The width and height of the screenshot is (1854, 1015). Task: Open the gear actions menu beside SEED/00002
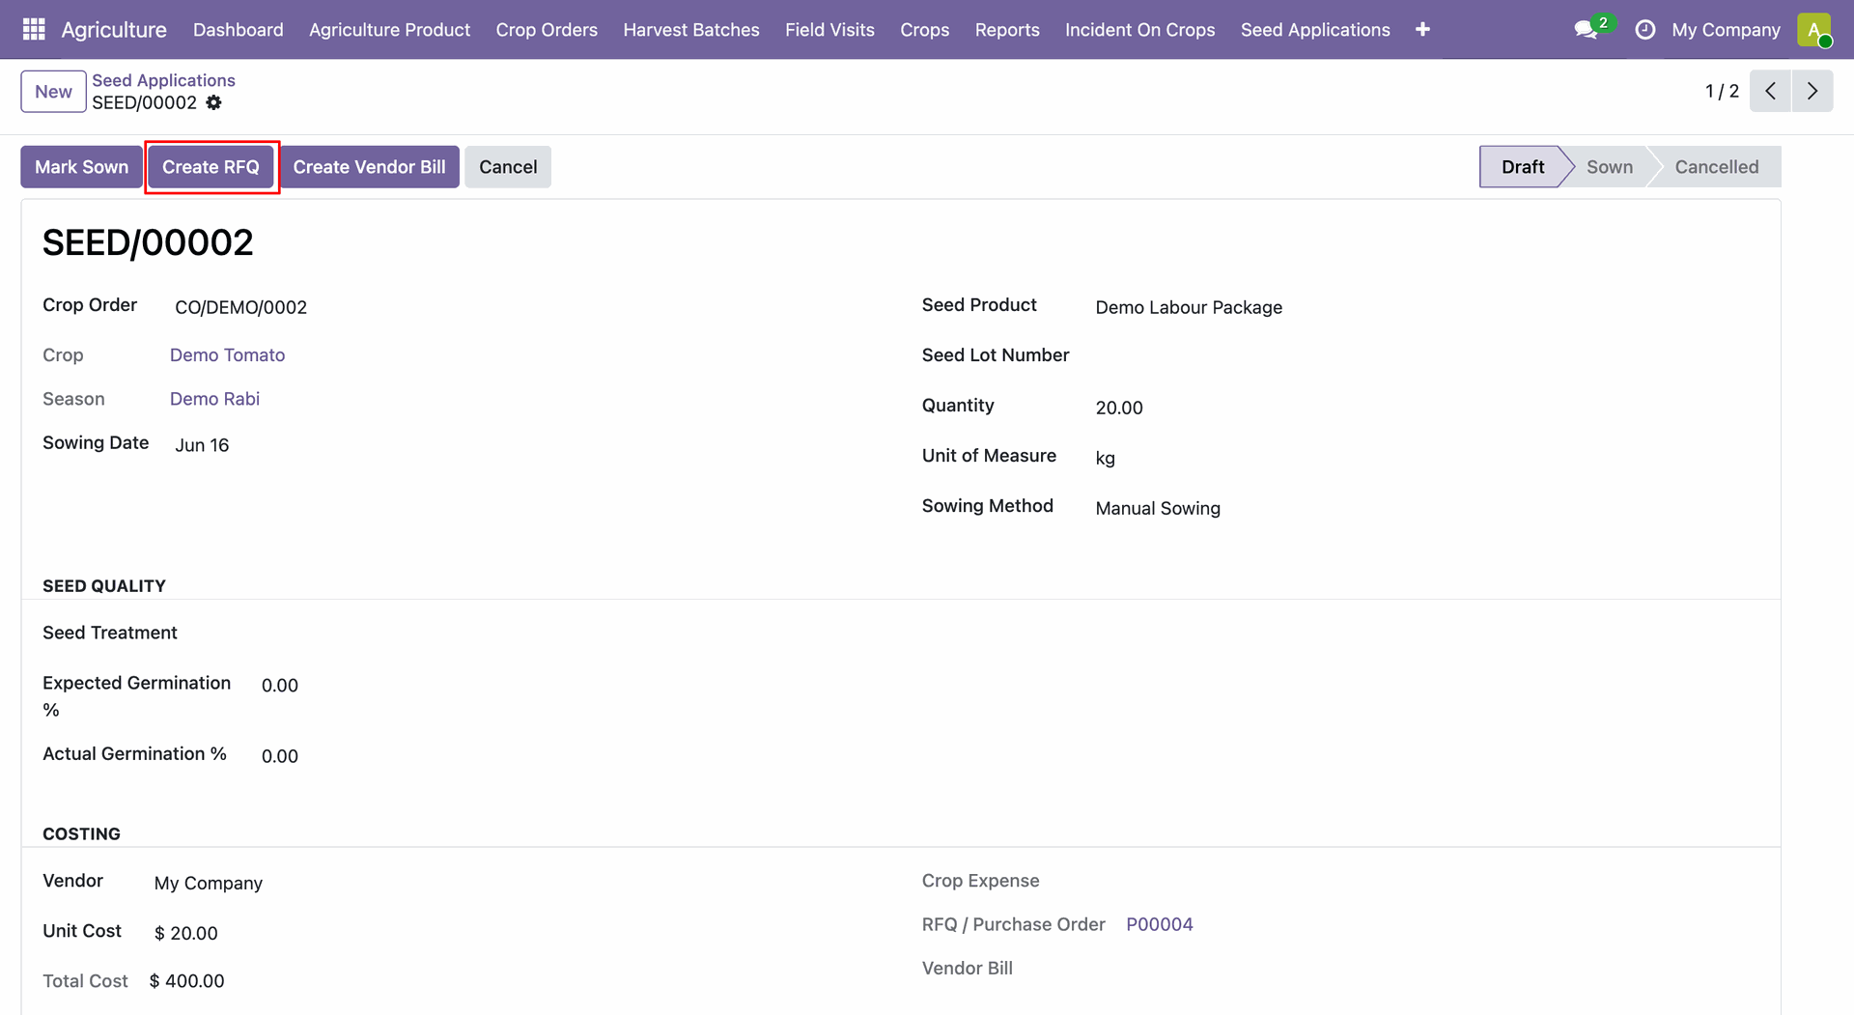point(213,102)
